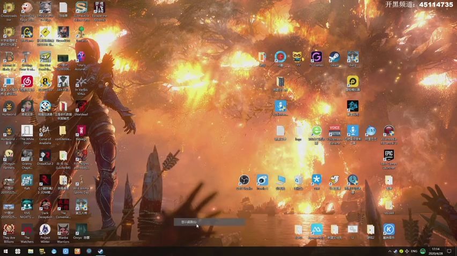Screen dimensions: 457x256
Task: Open the Shieldwall desktop shortcut
Action: (x=82, y=108)
